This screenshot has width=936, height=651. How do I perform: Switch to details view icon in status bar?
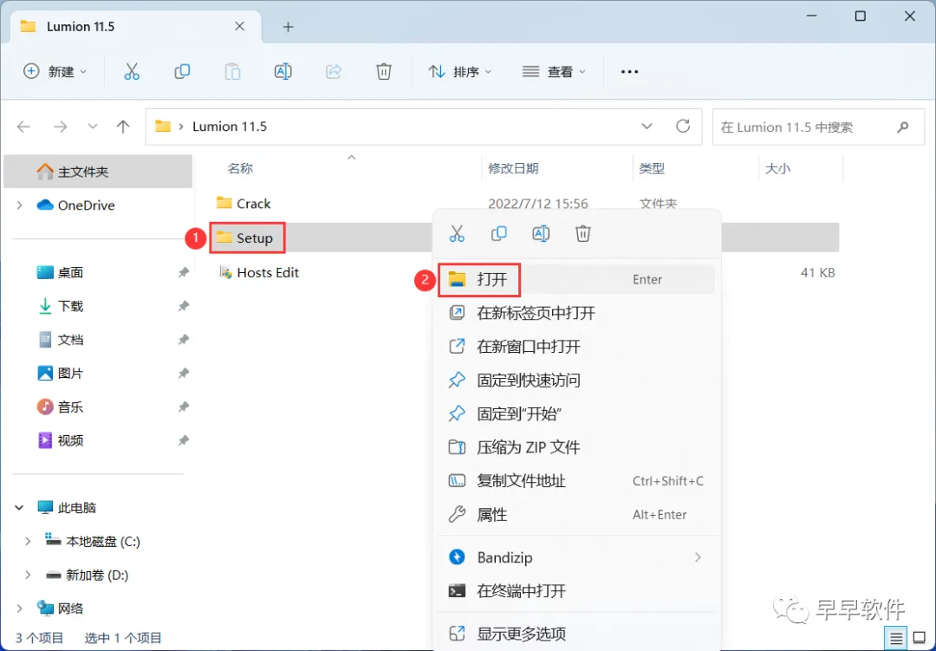click(x=896, y=639)
